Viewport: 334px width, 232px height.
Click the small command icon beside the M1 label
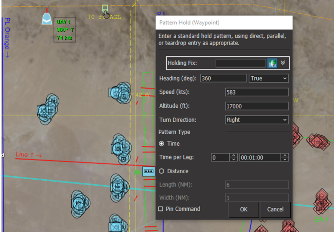point(149,171)
